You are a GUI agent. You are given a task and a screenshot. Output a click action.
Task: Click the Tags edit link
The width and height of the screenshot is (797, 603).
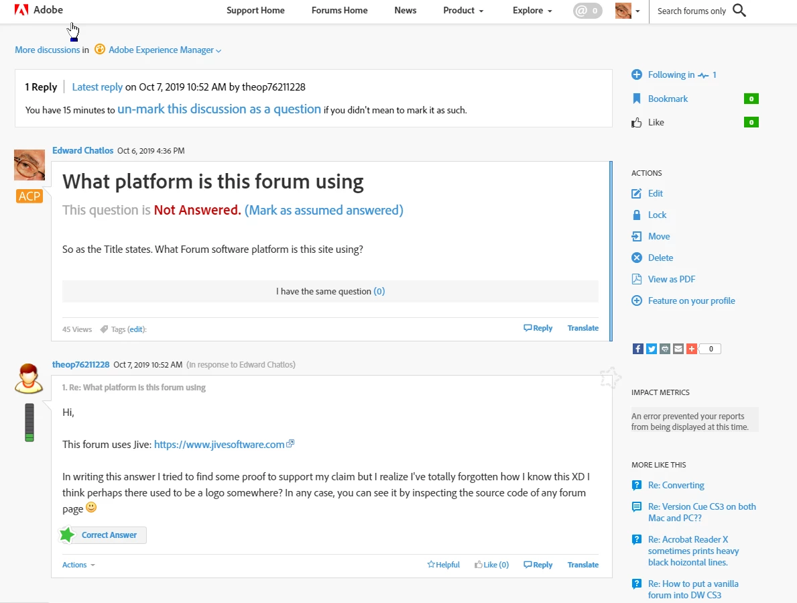pos(135,329)
